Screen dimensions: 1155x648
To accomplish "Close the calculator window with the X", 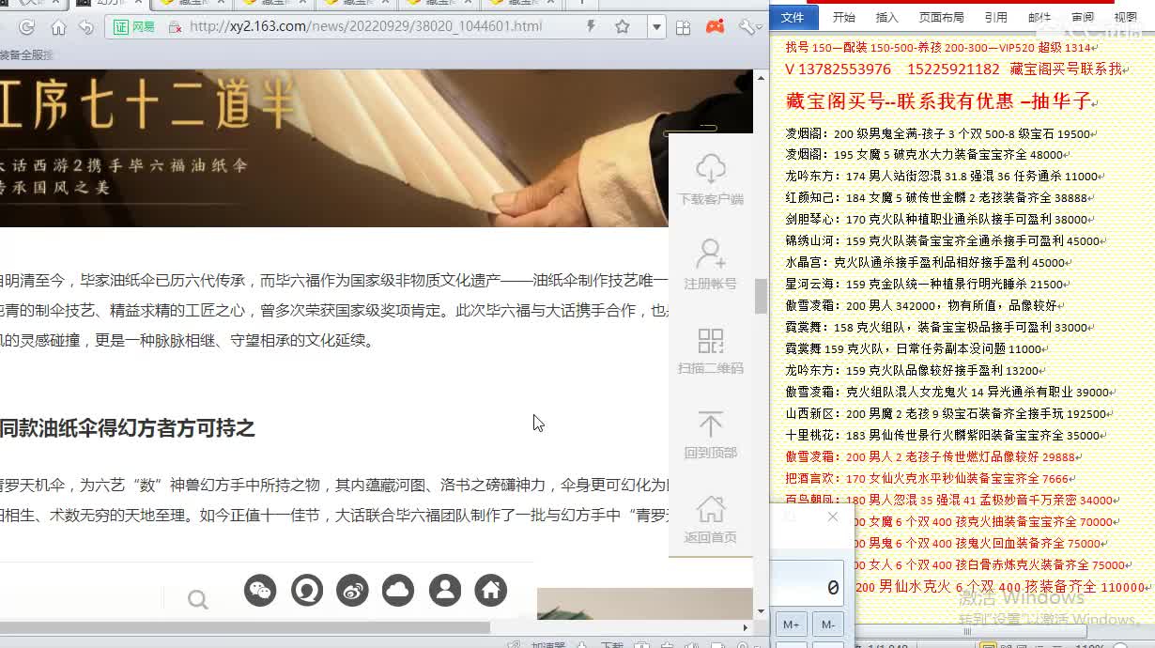I will pyautogui.click(x=833, y=517).
